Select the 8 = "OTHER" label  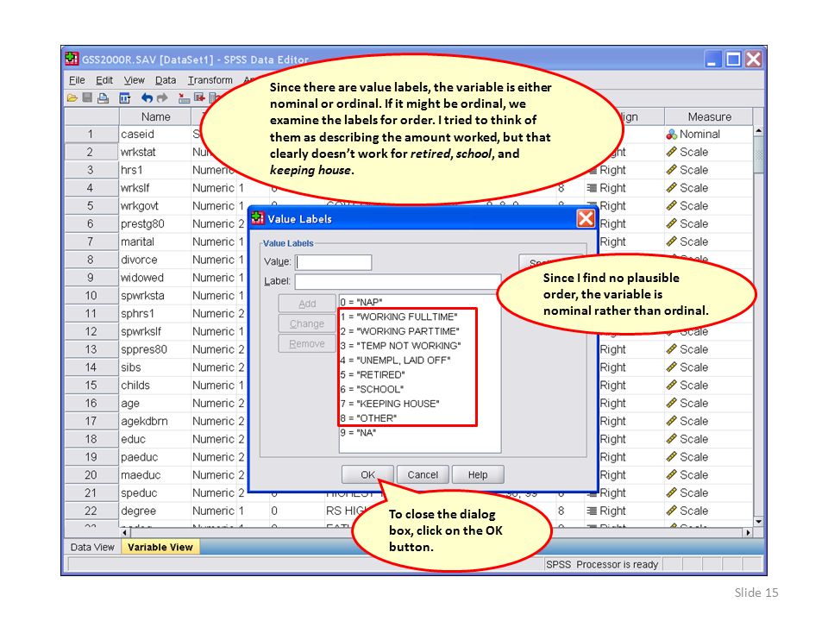coord(368,418)
